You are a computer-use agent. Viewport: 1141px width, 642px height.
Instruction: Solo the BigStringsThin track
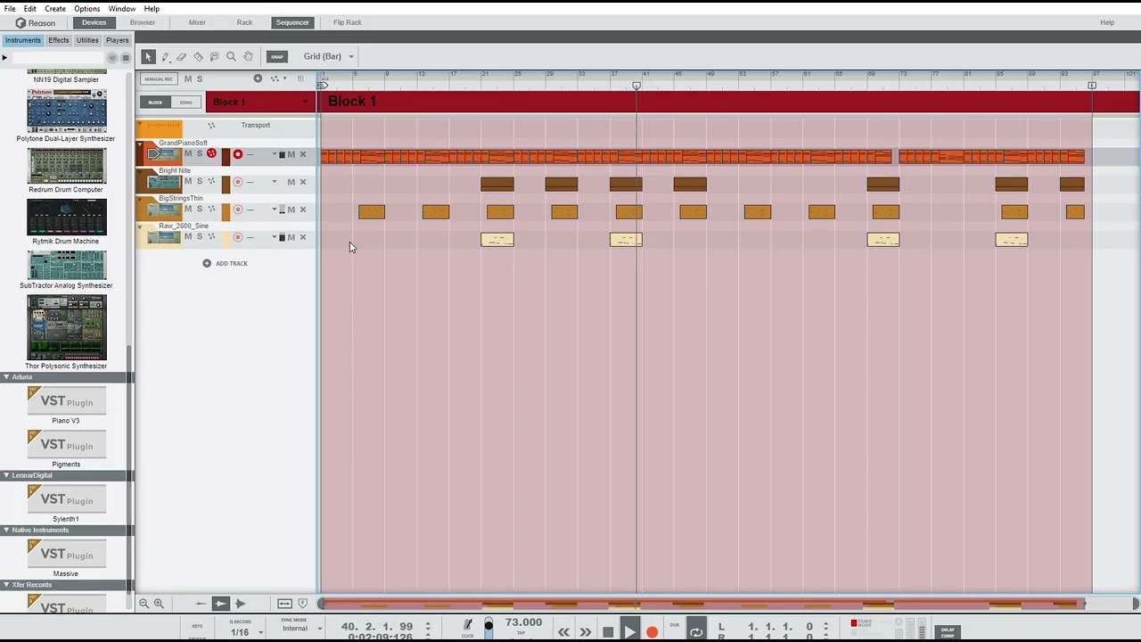pos(199,210)
